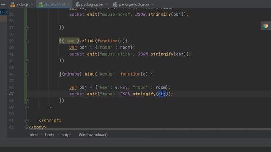Click line number 39 in the gutter

[11, 41]
